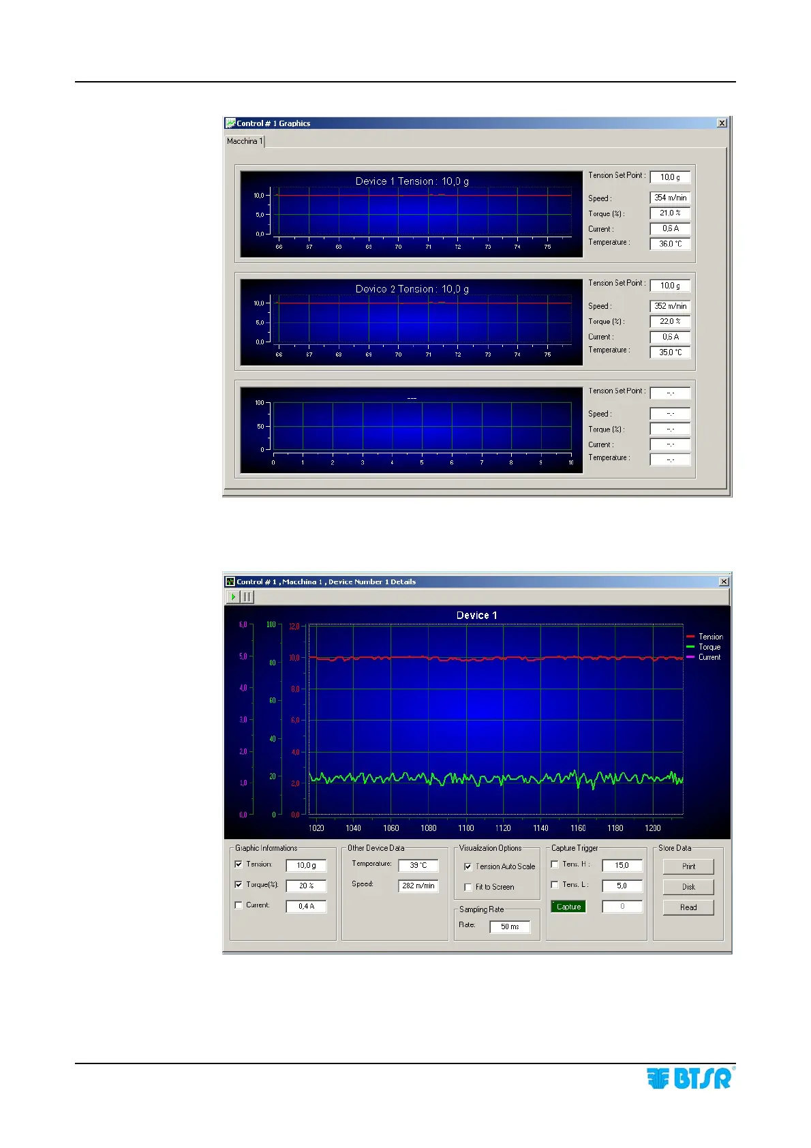
Task: Click the Current value field 0,4 A
Action: tap(306, 906)
